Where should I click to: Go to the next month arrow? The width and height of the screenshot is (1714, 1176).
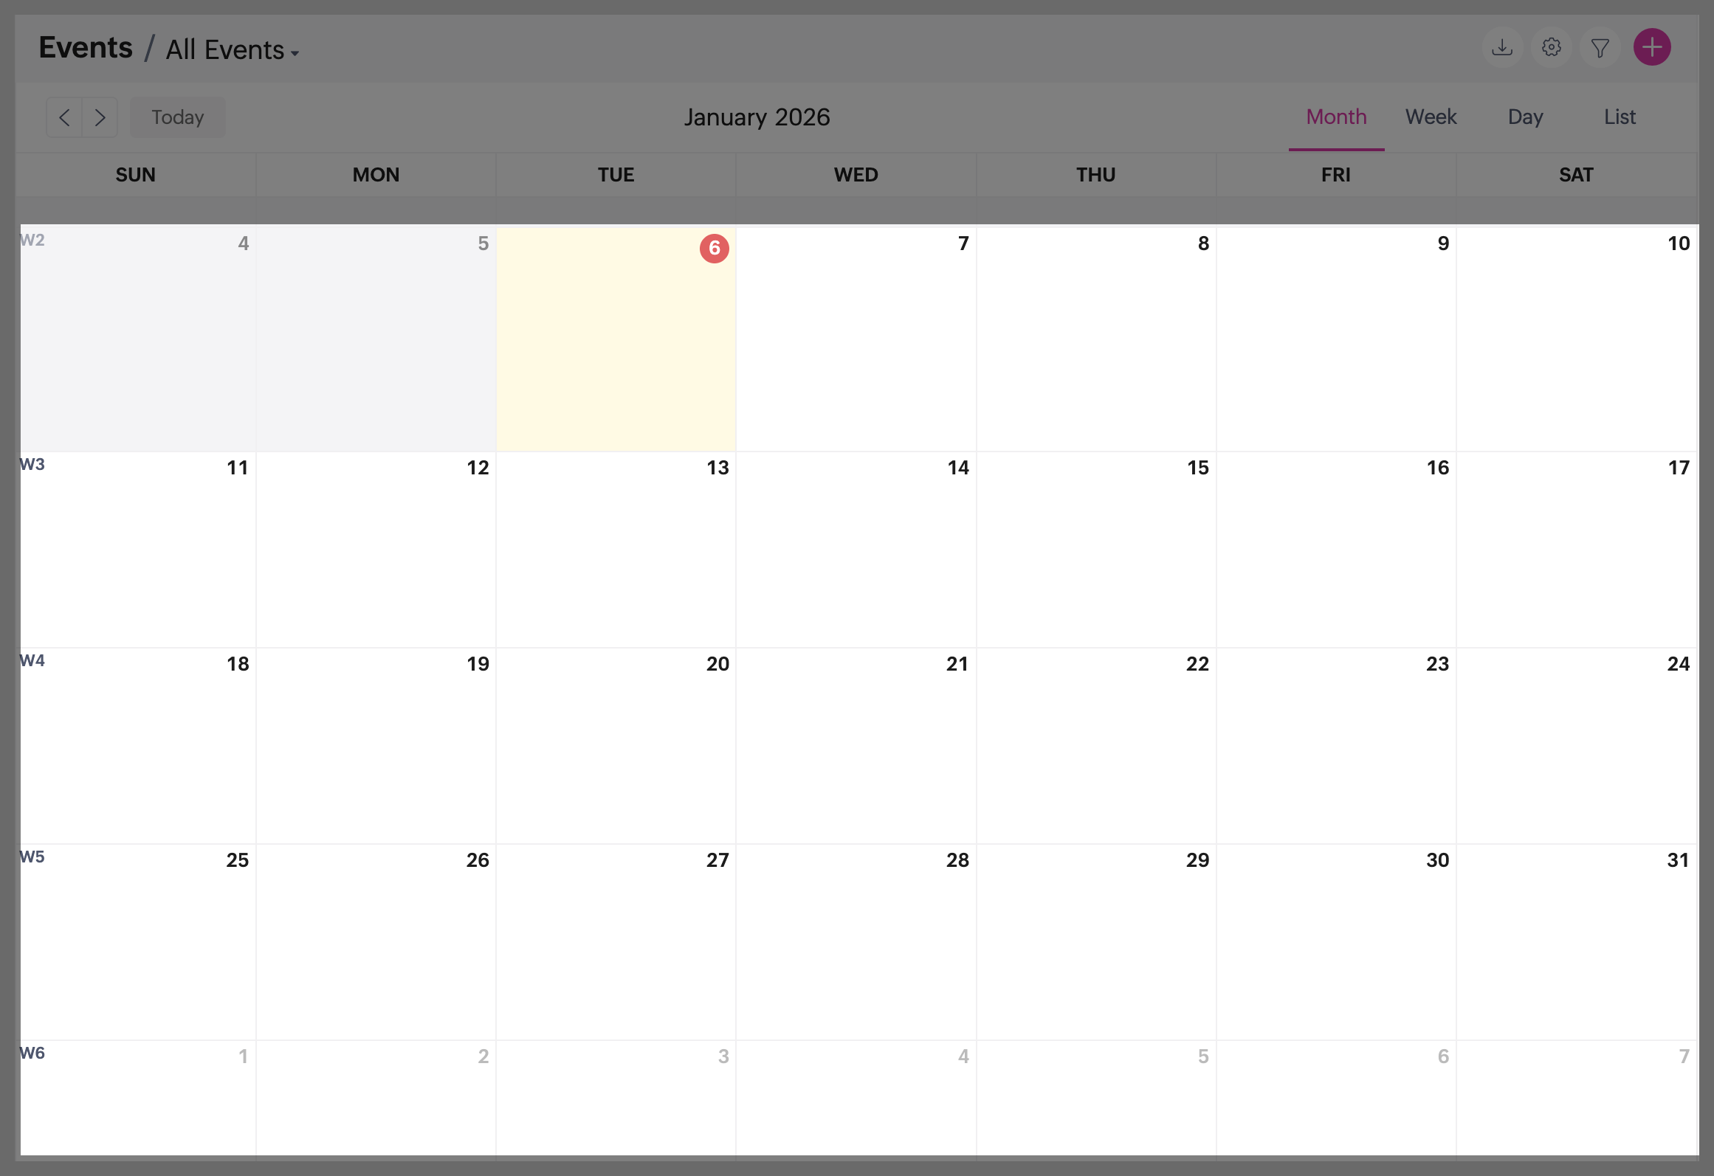pos(100,117)
